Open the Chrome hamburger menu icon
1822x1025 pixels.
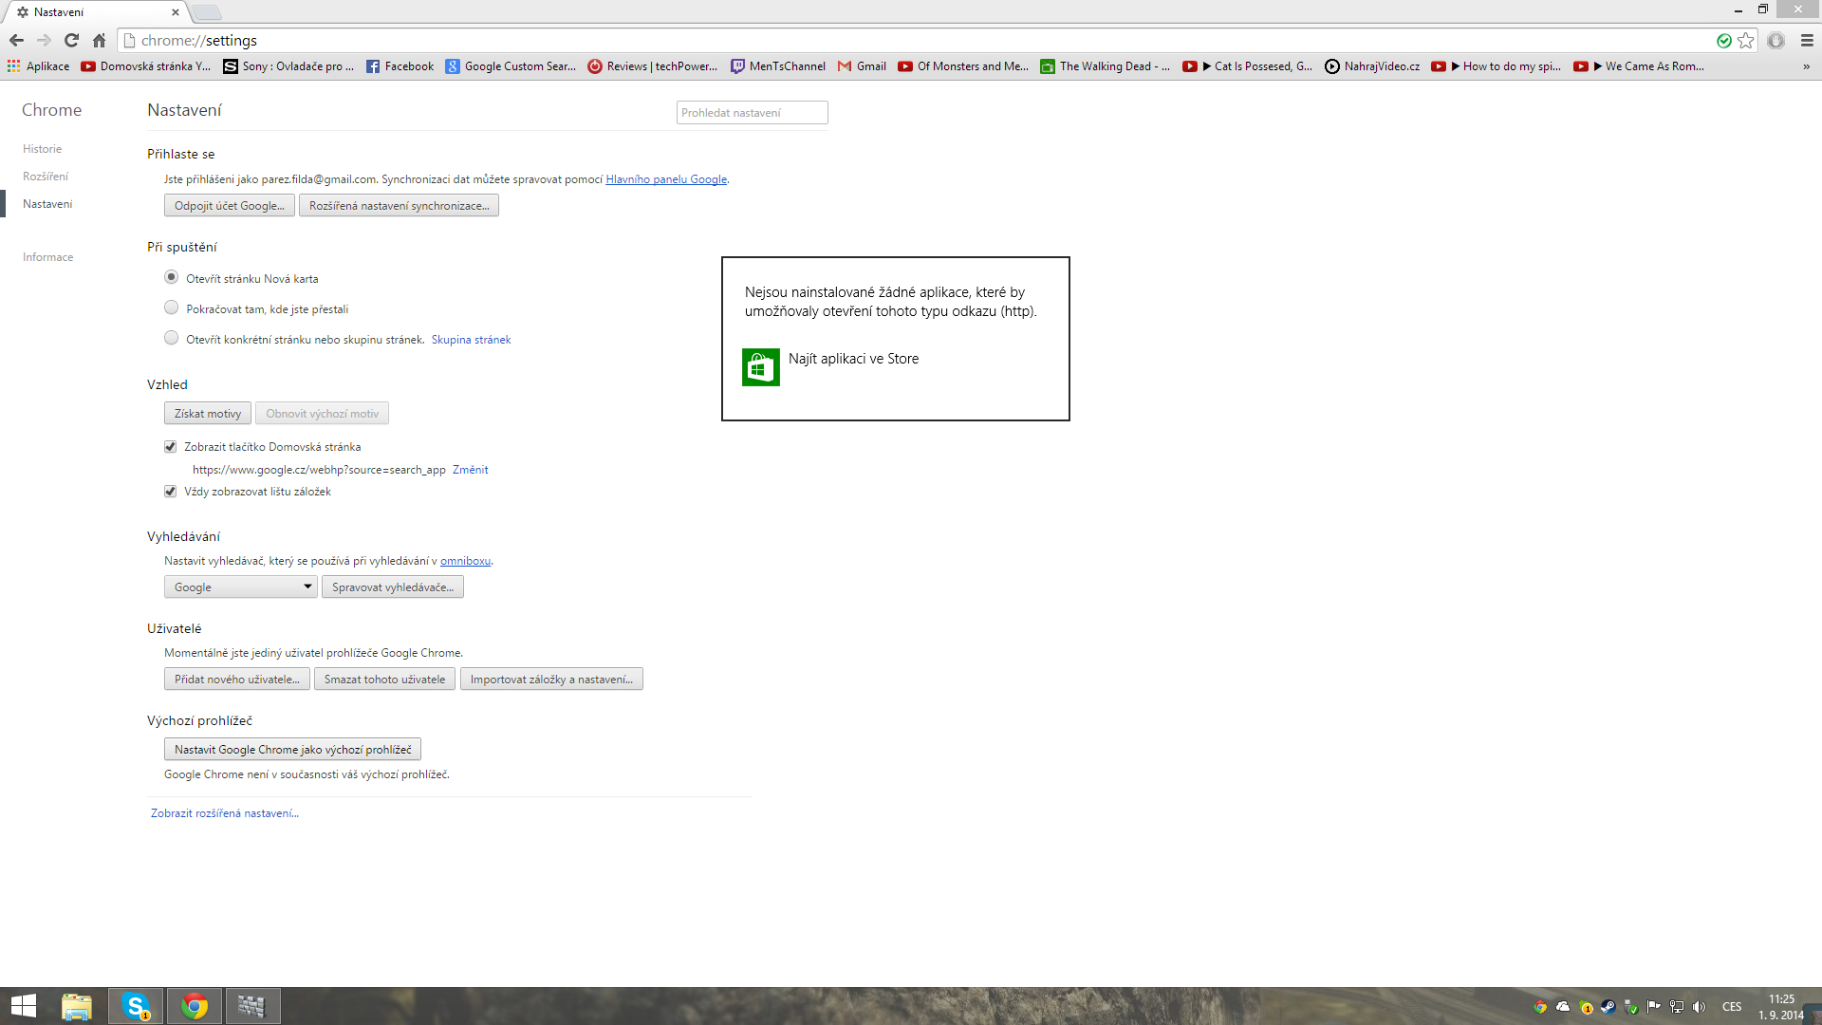click(1807, 40)
